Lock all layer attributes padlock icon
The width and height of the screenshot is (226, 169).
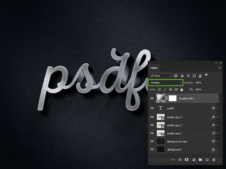(x=182, y=90)
